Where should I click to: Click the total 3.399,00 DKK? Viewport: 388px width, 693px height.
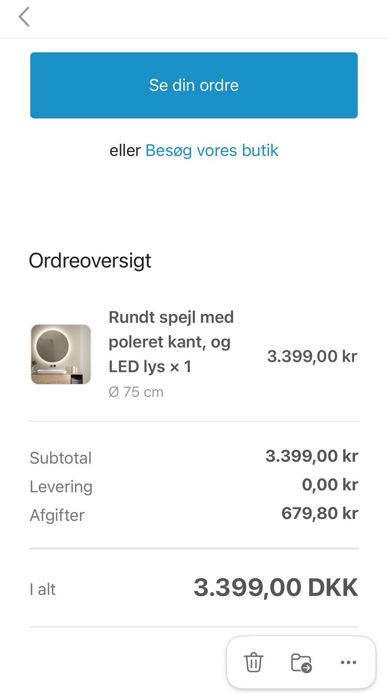click(x=276, y=587)
